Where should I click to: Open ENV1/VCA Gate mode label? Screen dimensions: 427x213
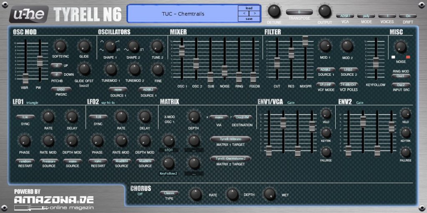[291, 103]
